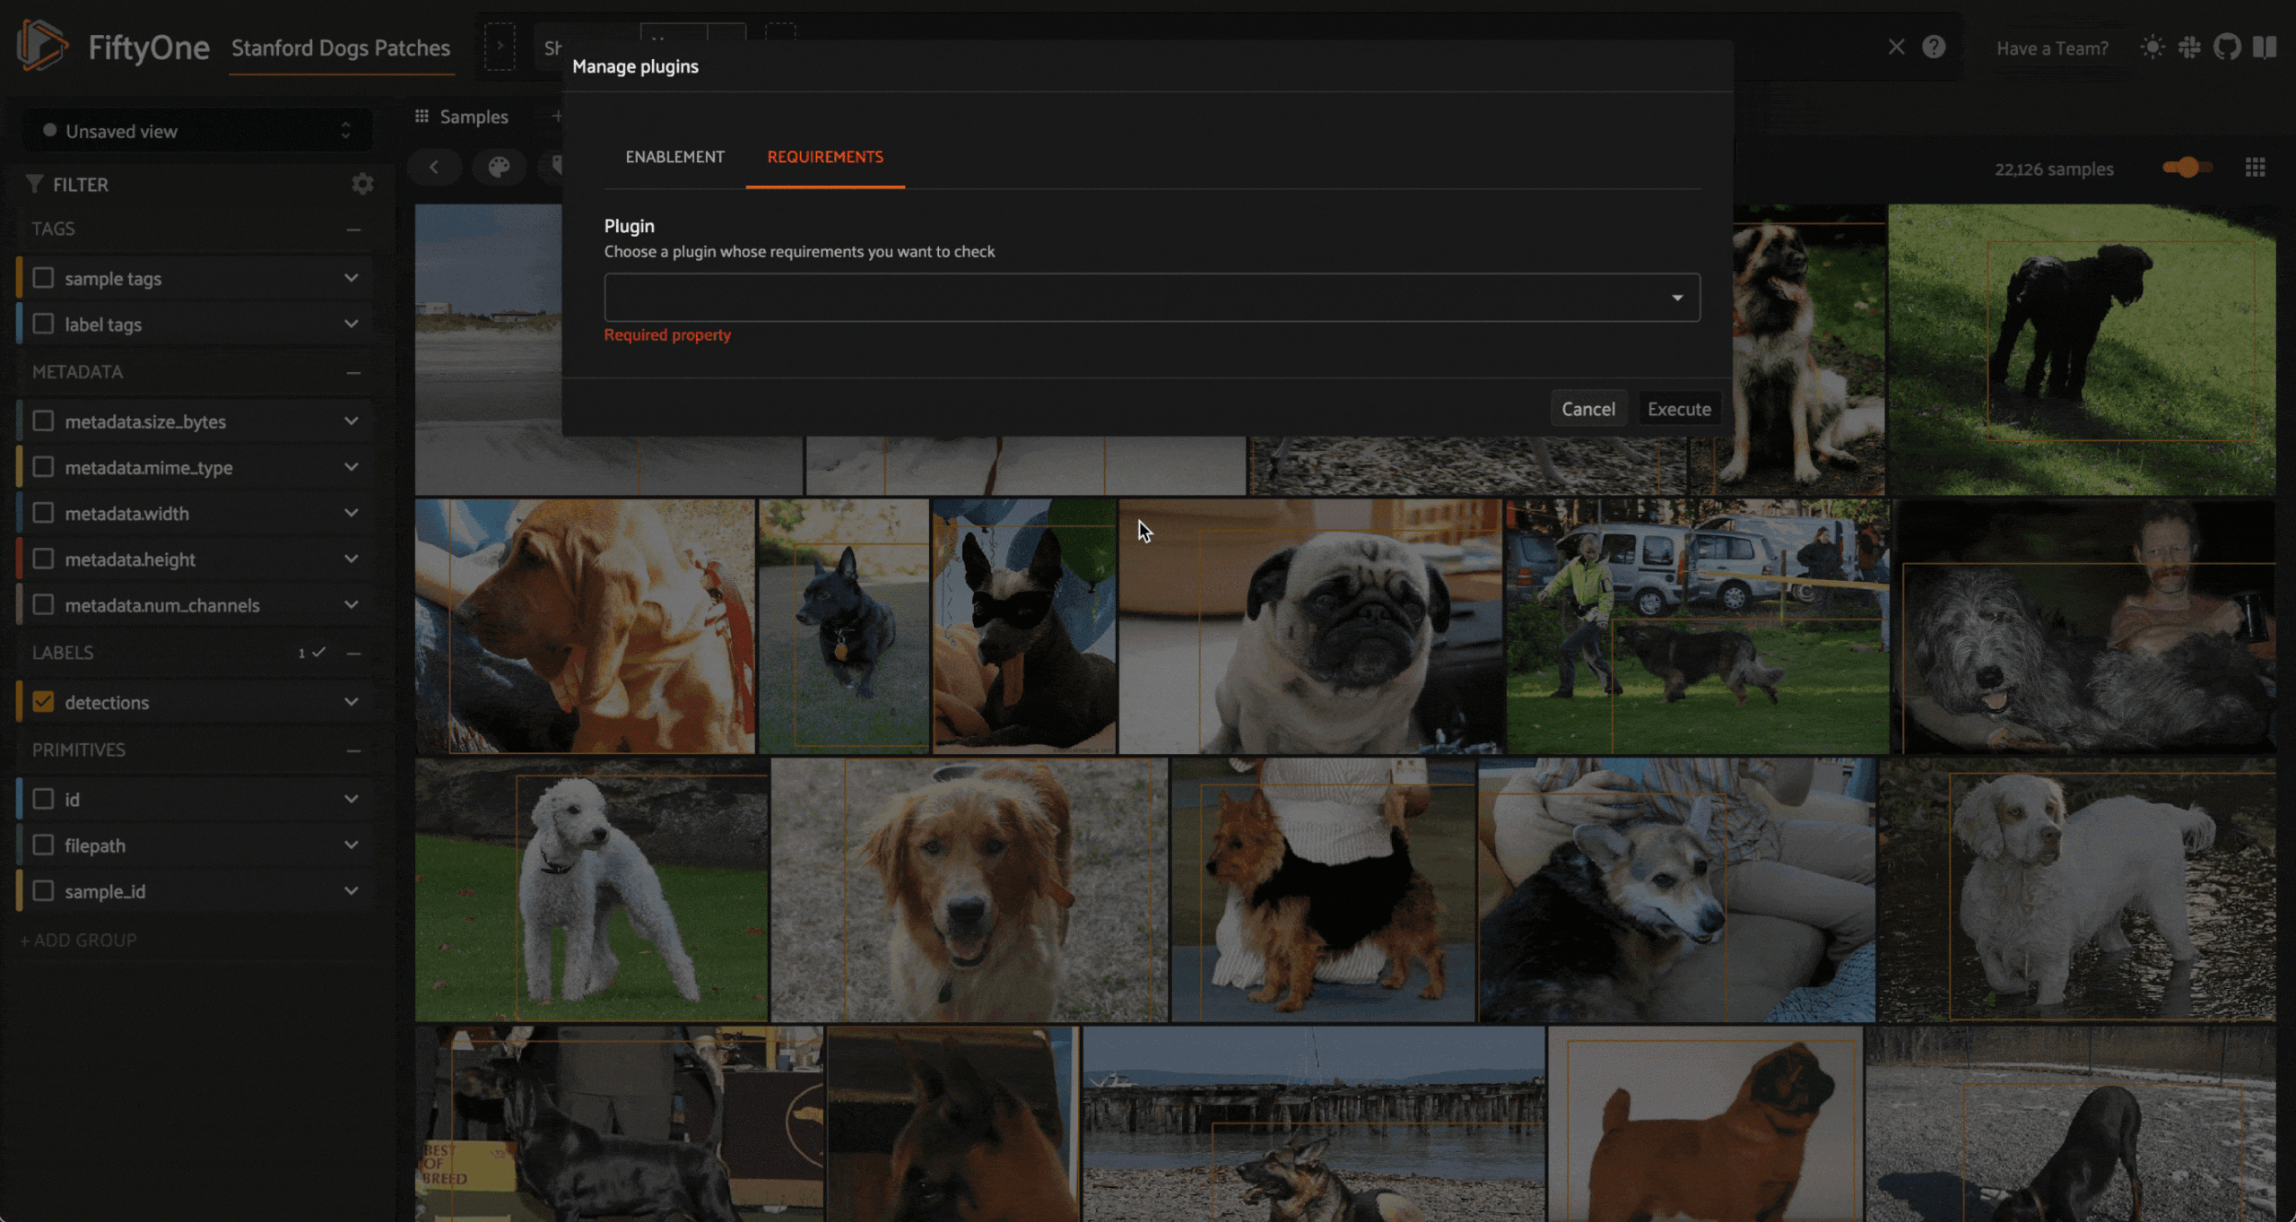Click the grid display options icon
Image resolution: width=2296 pixels, height=1222 pixels.
tap(2255, 168)
